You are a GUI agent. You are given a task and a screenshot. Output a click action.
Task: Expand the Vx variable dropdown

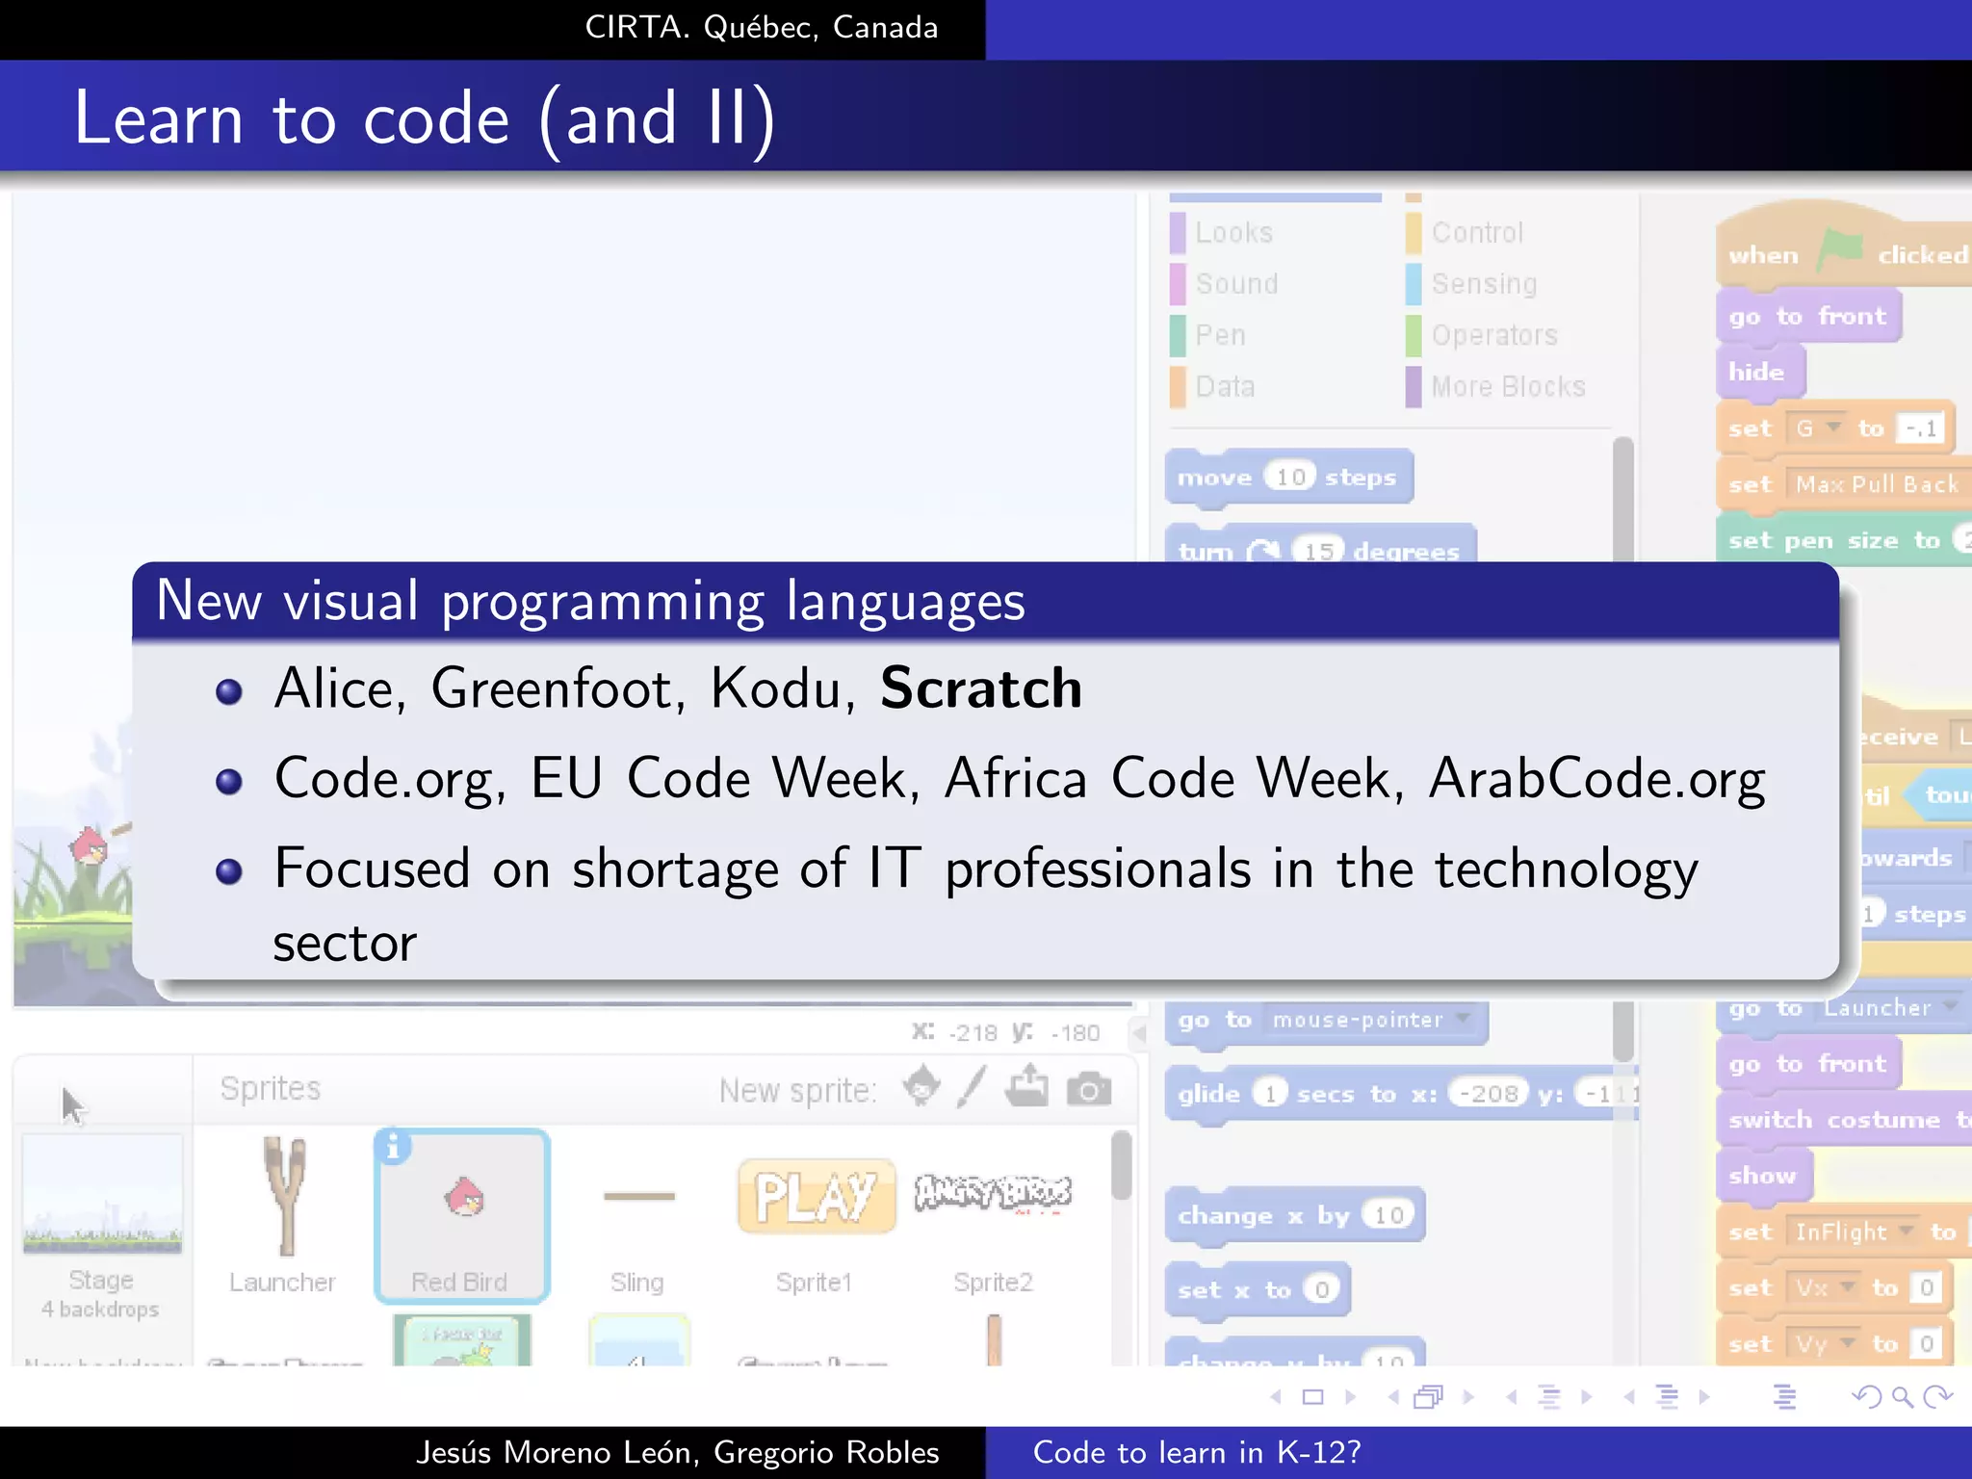tap(1847, 1286)
